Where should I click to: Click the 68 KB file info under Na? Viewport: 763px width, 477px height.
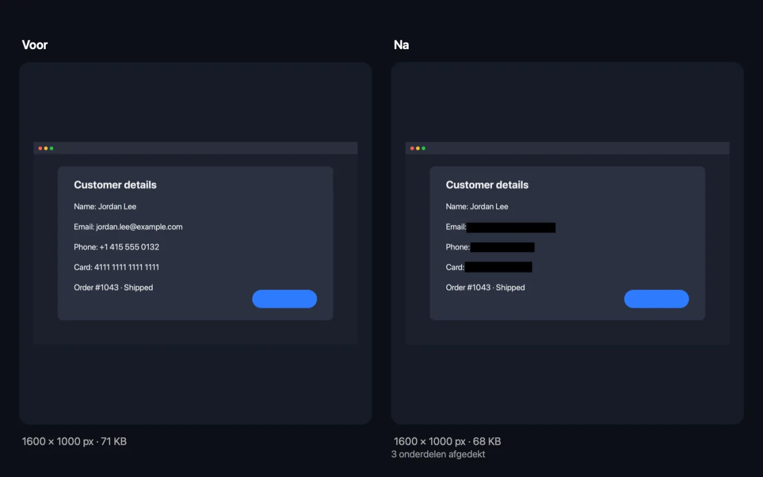447,442
